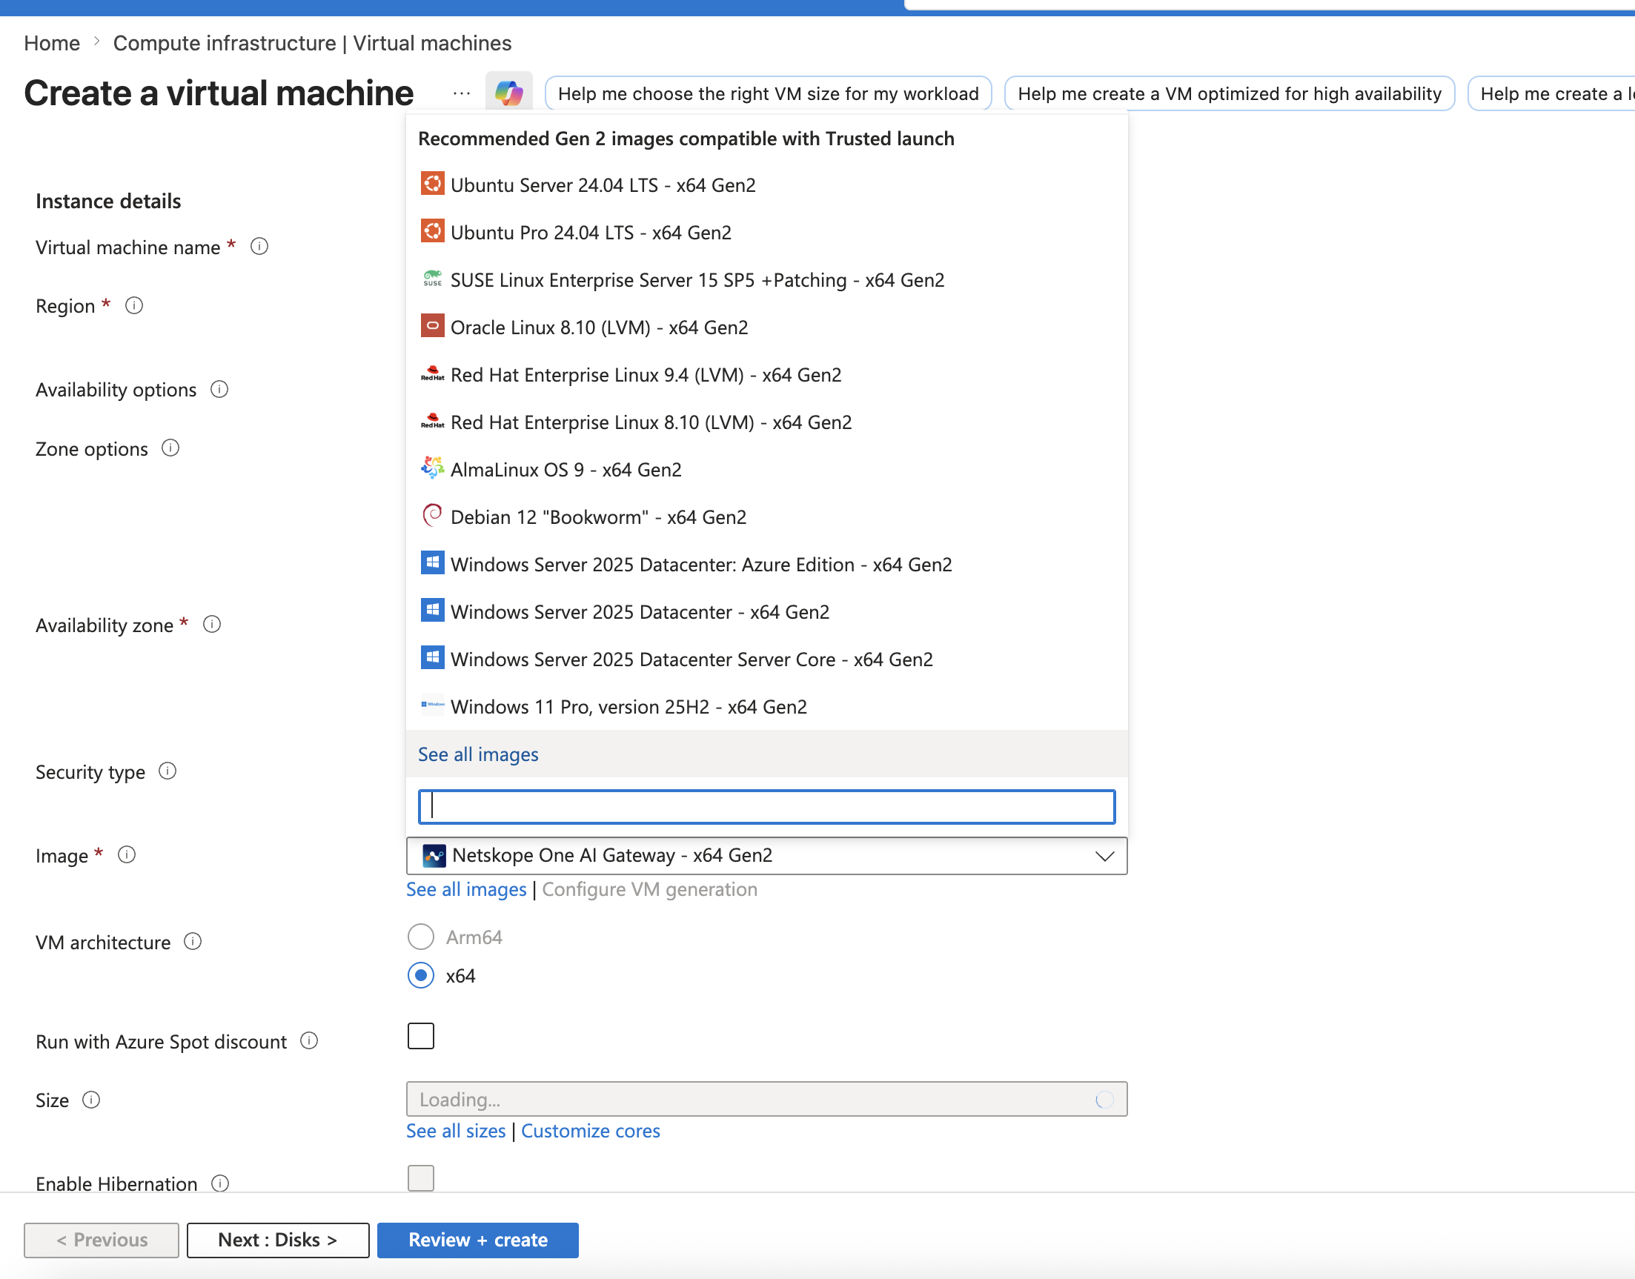Click Windows Server 2025 Azure Edition logo

pyautogui.click(x=432, y=563)
